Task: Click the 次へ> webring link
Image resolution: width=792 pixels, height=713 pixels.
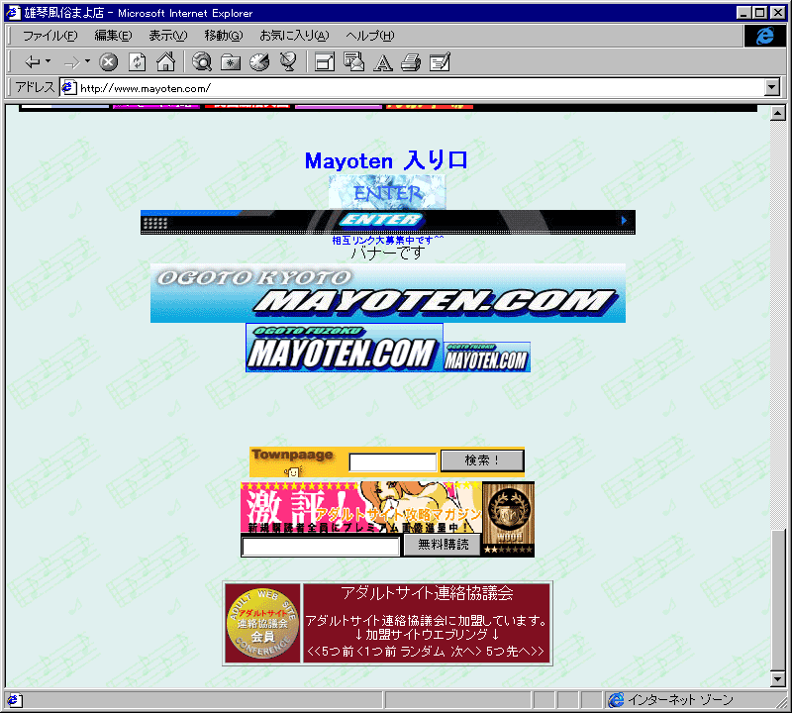Action: coord(466,652)
